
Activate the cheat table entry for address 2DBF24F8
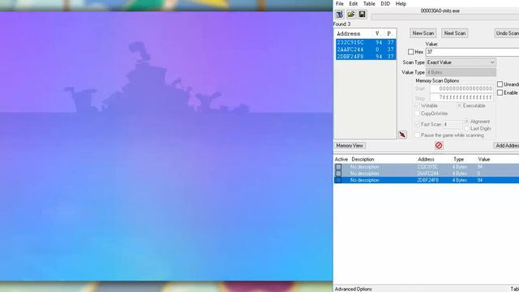(x=338, y=180)
